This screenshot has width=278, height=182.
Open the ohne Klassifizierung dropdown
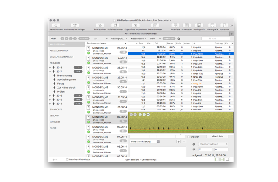pos(145,142)
